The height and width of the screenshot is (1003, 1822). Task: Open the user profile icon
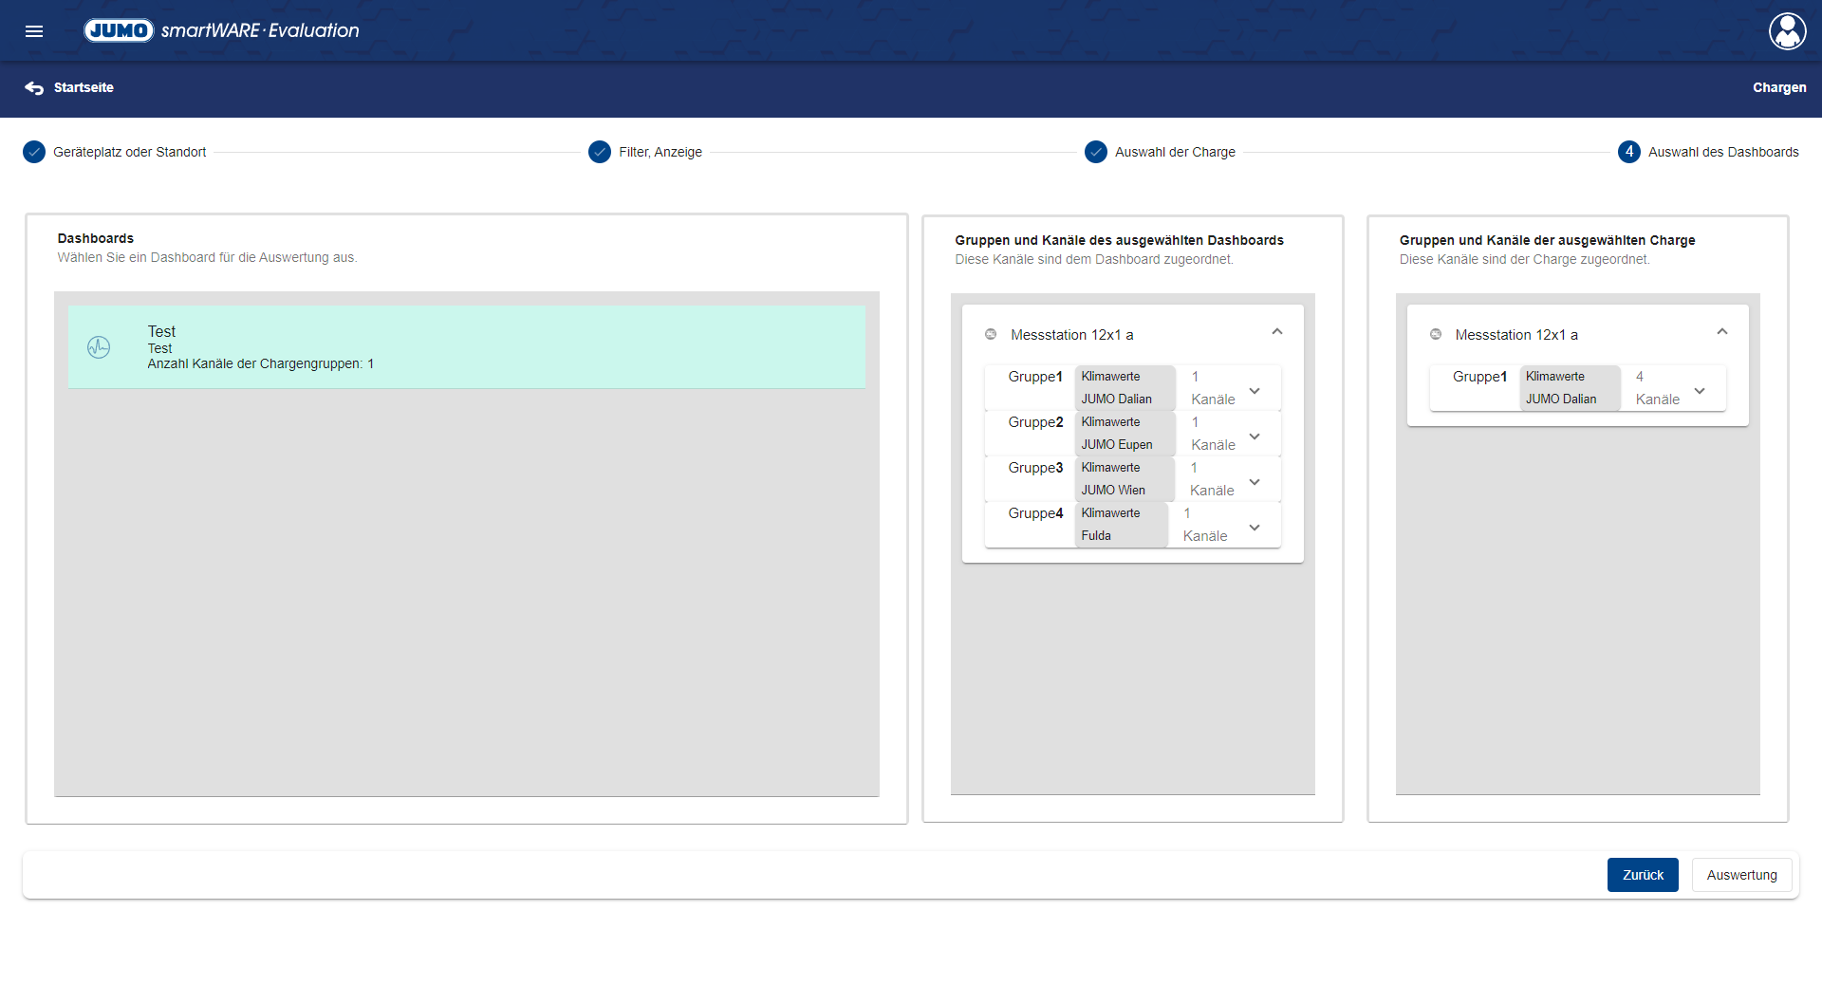point(1787,31)
